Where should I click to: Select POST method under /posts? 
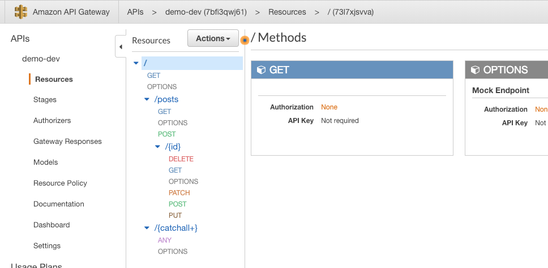(x=166, y=134)
